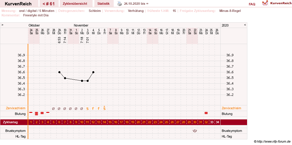
Task: Select light bleeding marker on 27 October
Action: pyautogui.click(x=48, y=112)
